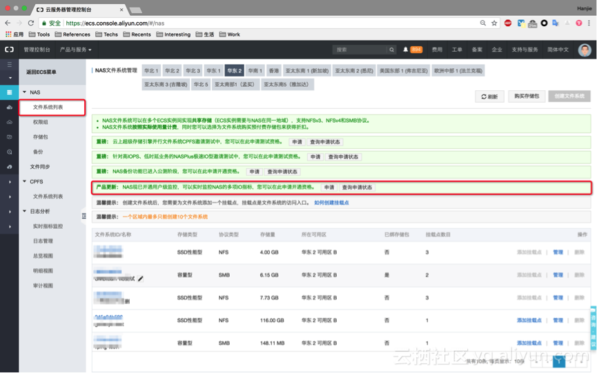Viewport: 597px width, 373px height.
Task: Click the browser back arrow
Action: 8,23
